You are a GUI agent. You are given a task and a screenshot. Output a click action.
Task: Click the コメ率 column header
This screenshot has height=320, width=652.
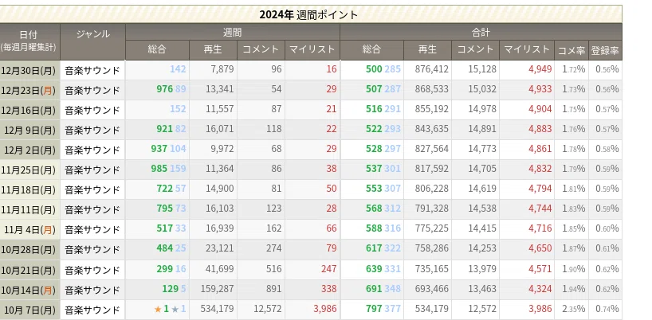[x=571, y=50]
